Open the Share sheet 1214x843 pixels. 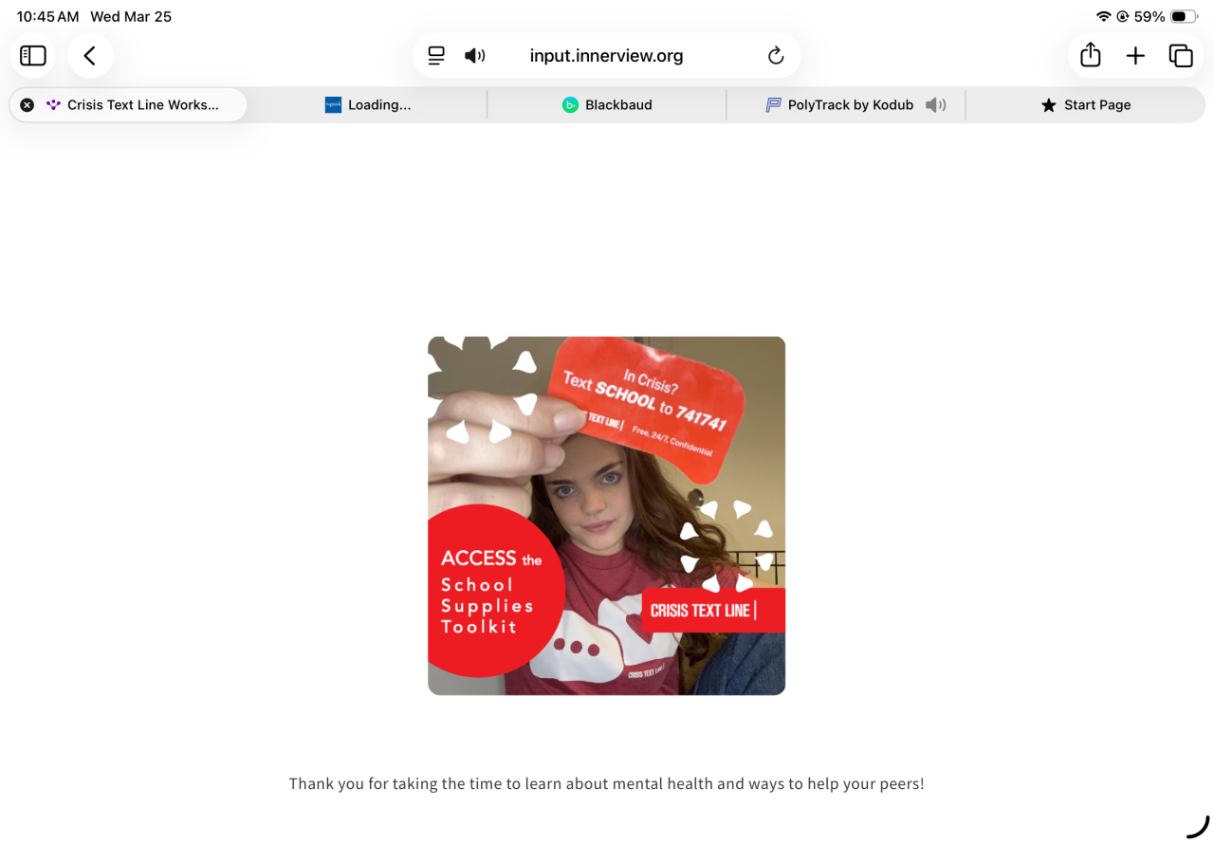click(1091, 55)
